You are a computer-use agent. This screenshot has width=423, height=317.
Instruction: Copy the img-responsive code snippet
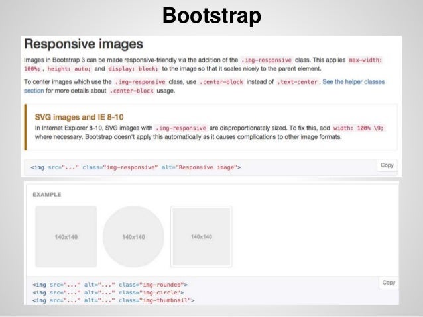point(387,165)
